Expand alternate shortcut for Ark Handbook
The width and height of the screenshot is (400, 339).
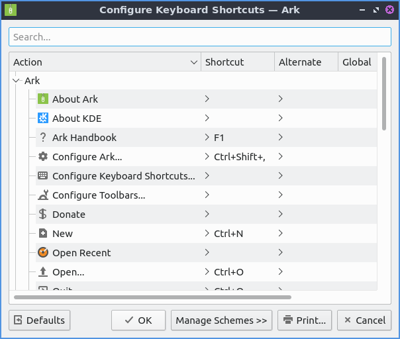[281, 138]
